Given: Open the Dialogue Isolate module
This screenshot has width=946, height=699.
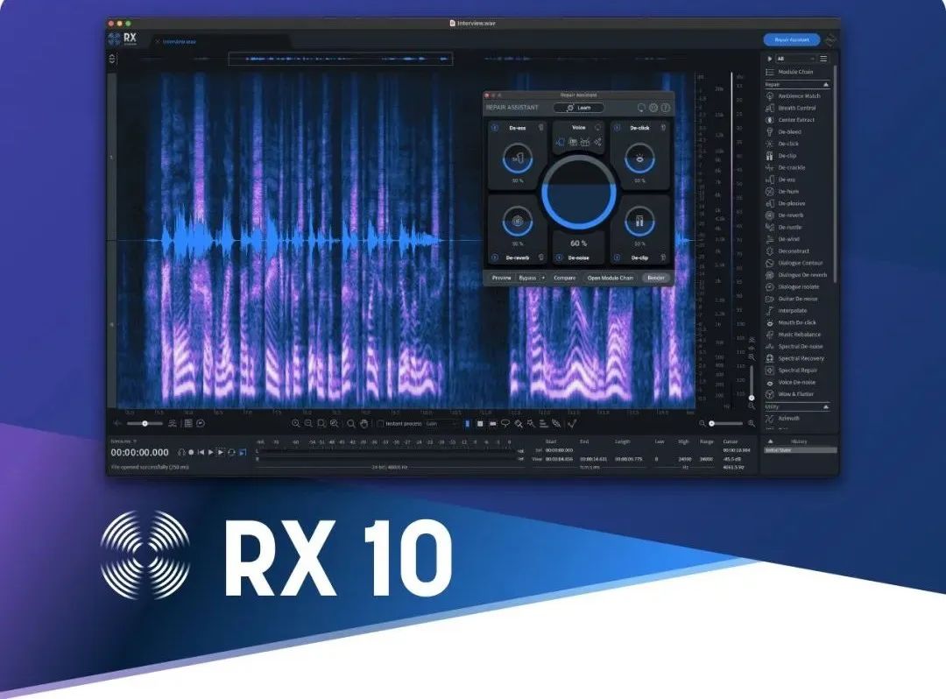Looking at the screenshot, I should pos(792,287).
